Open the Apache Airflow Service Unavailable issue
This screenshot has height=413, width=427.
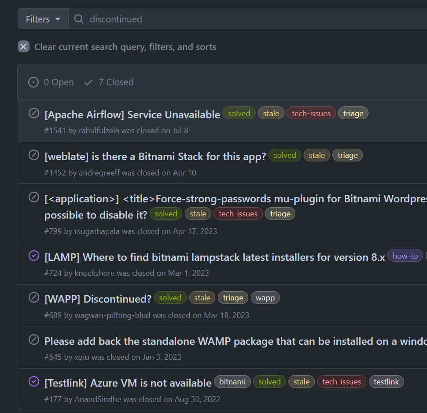pyautogui.click(x=132, y=115)
